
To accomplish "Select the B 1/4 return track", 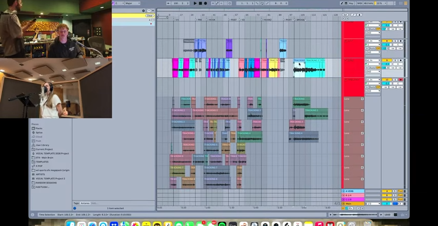I will [x=353, y=195].
